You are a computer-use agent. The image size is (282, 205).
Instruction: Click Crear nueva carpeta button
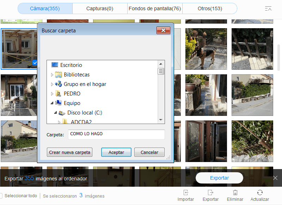coord(69,152)
